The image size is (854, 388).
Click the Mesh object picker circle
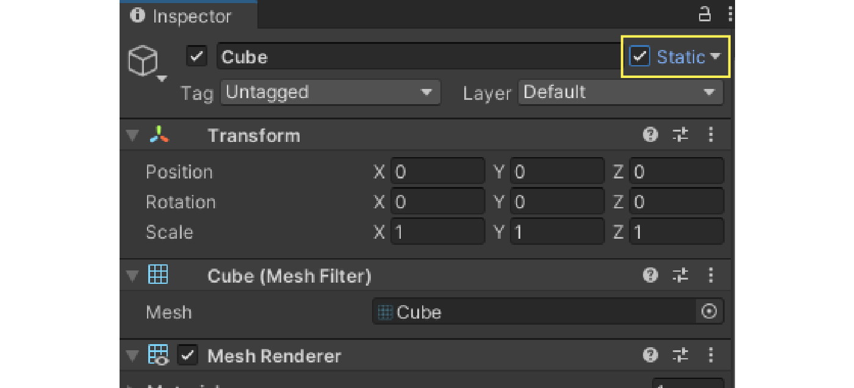click(709, 312)
